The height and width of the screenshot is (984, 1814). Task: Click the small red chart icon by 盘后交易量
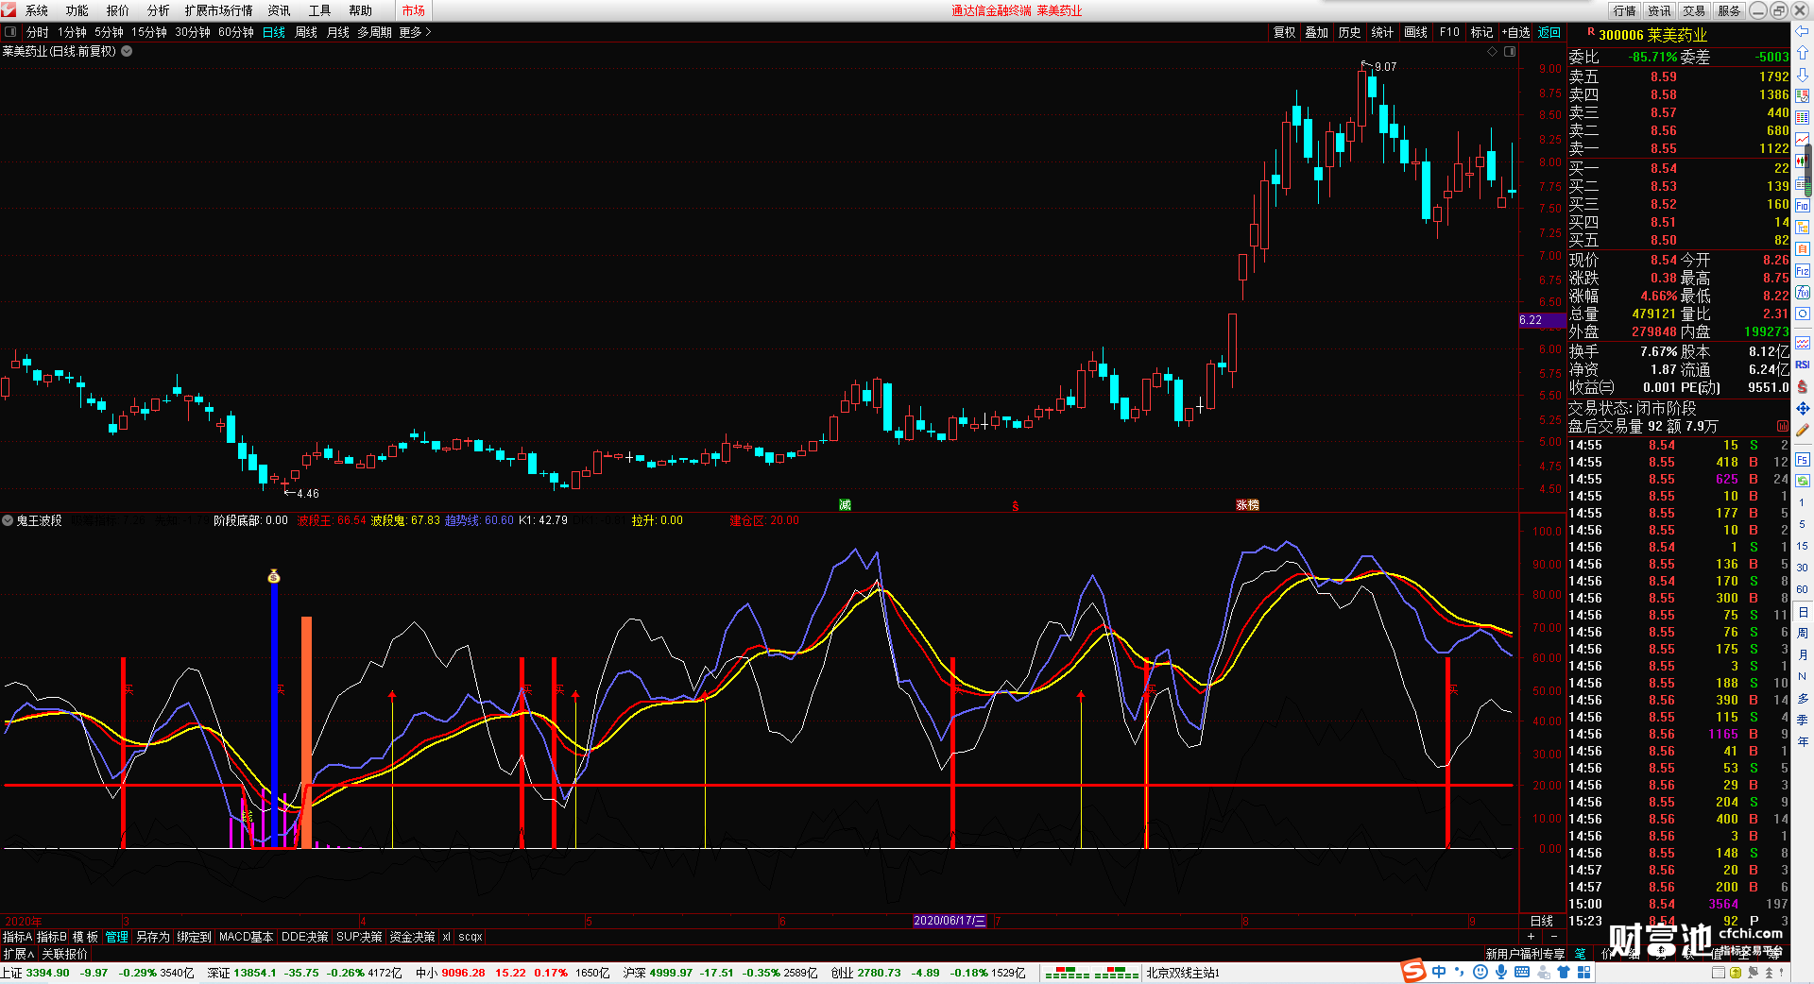1783,426
